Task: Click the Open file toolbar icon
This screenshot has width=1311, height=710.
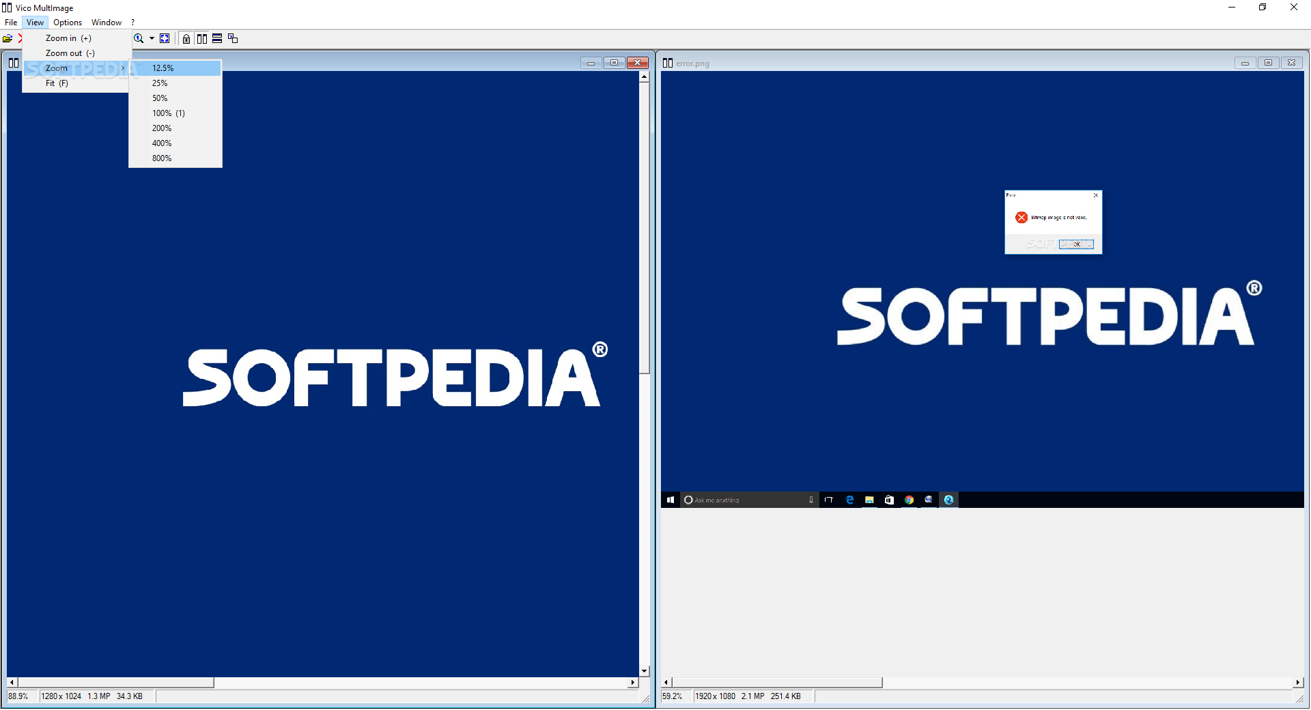Action: point(8,38)
